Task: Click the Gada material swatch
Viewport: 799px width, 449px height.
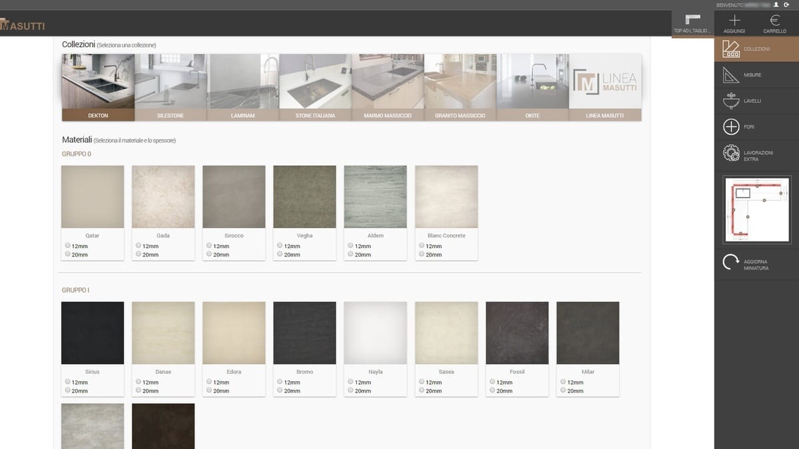Action: (163, 197)
